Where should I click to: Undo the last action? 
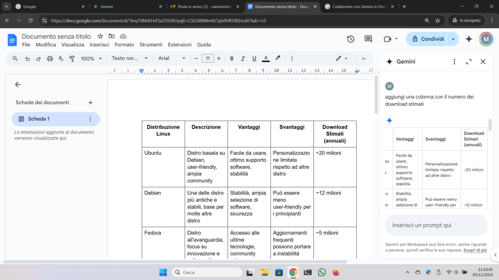[x=27, y=58]
